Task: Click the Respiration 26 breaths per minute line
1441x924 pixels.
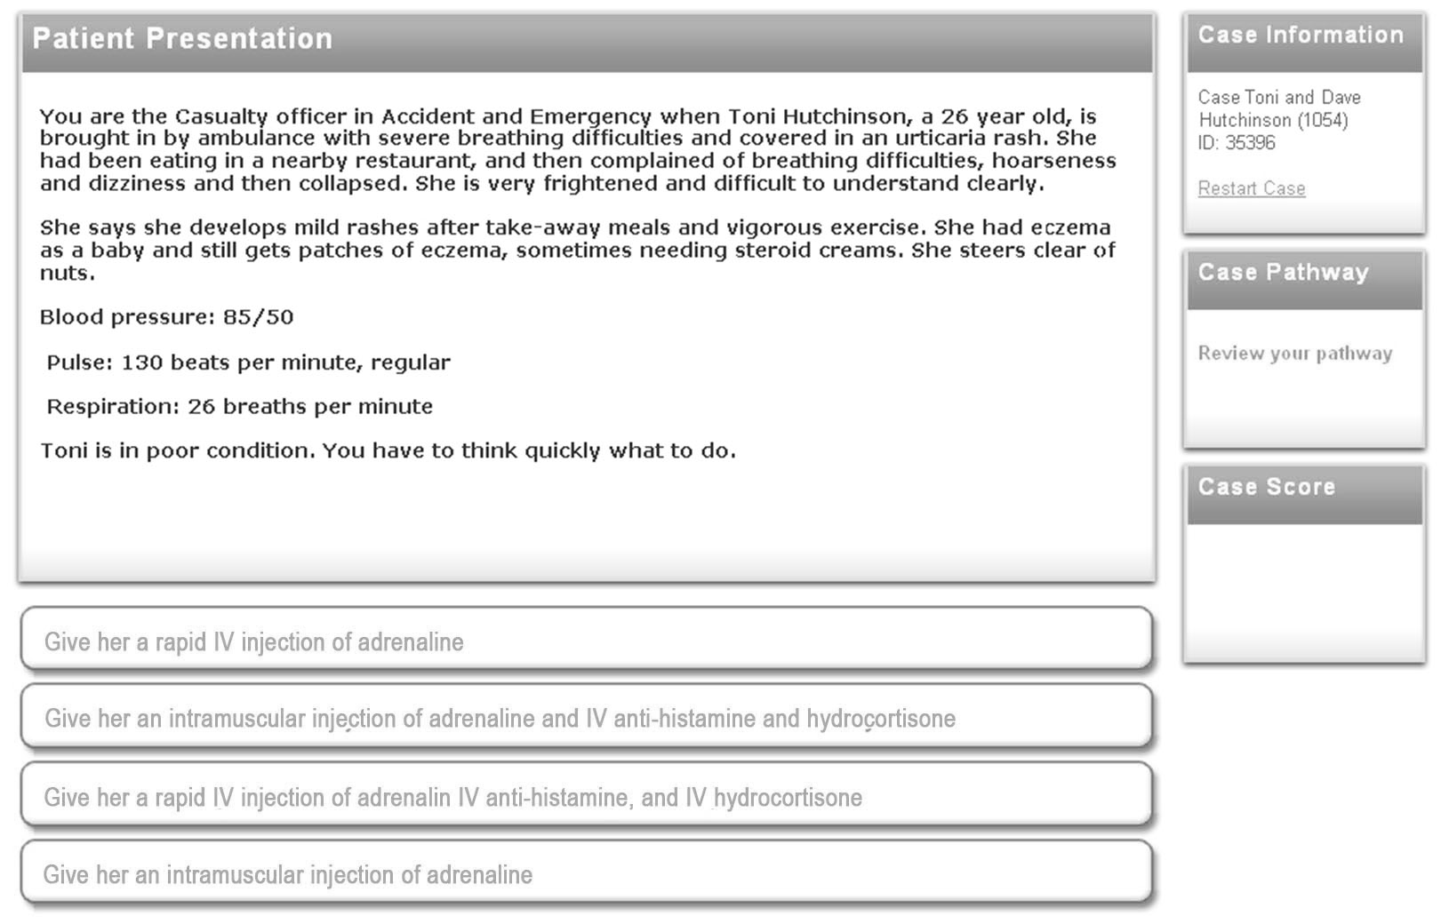Action: [x=239, y=407]
